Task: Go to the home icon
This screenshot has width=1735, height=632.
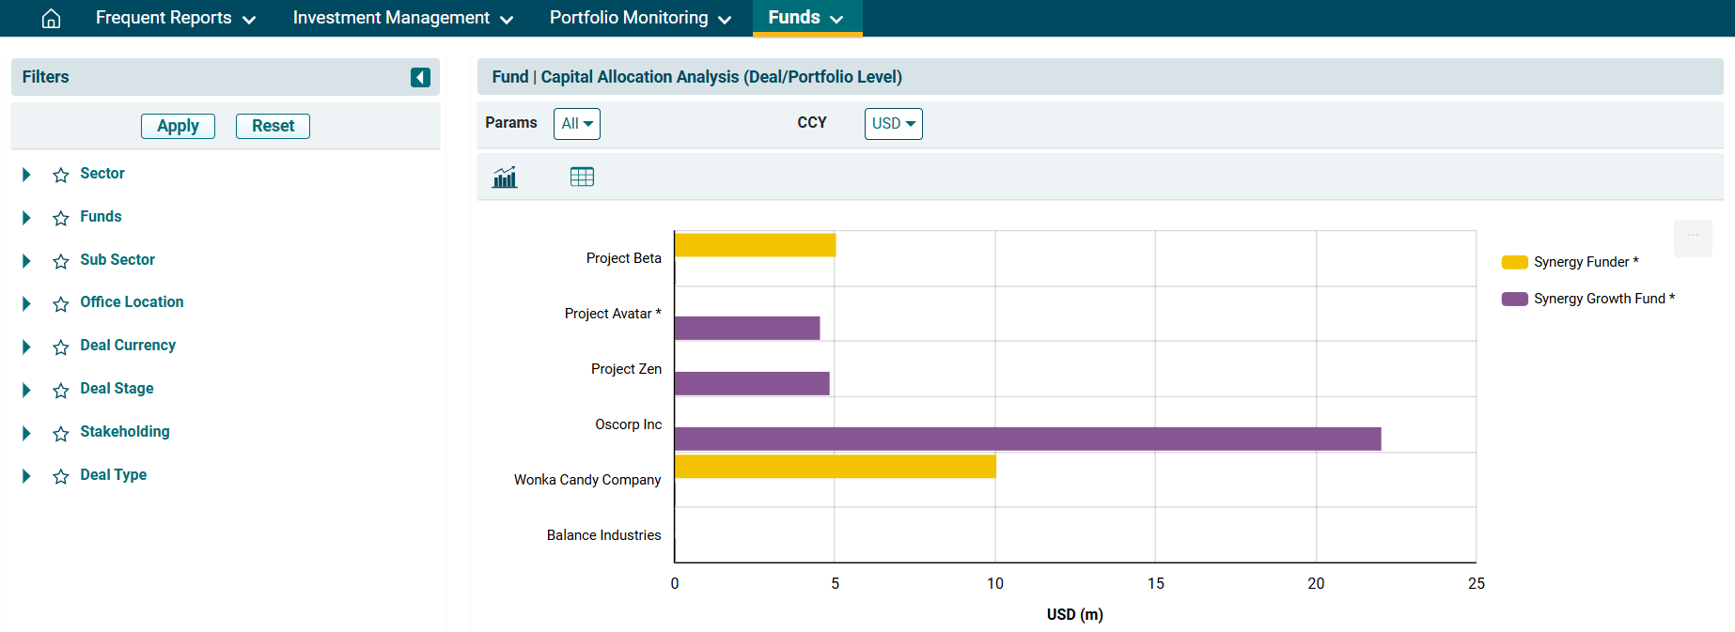Action: click(51, 18)
